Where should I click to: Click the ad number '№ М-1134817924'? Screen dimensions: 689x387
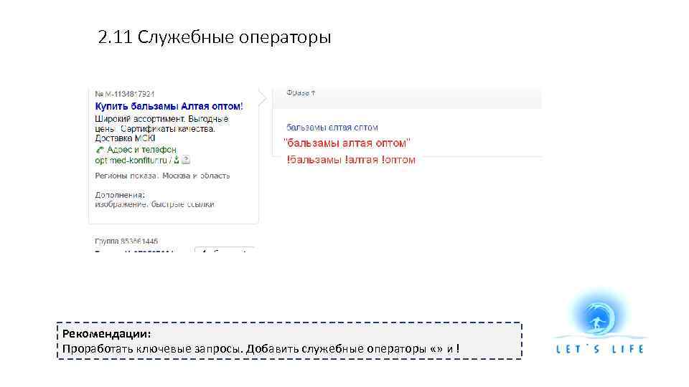click(x=124, y=94)
